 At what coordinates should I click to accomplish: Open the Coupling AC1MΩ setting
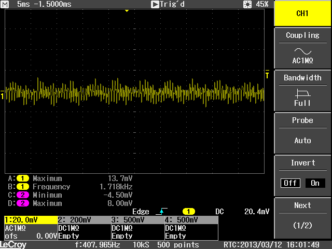tap(302, 48)
